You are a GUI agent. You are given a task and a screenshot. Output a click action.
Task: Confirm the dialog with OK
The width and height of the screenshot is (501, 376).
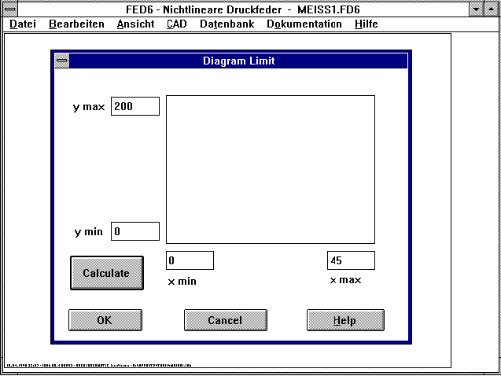point(105,320)
